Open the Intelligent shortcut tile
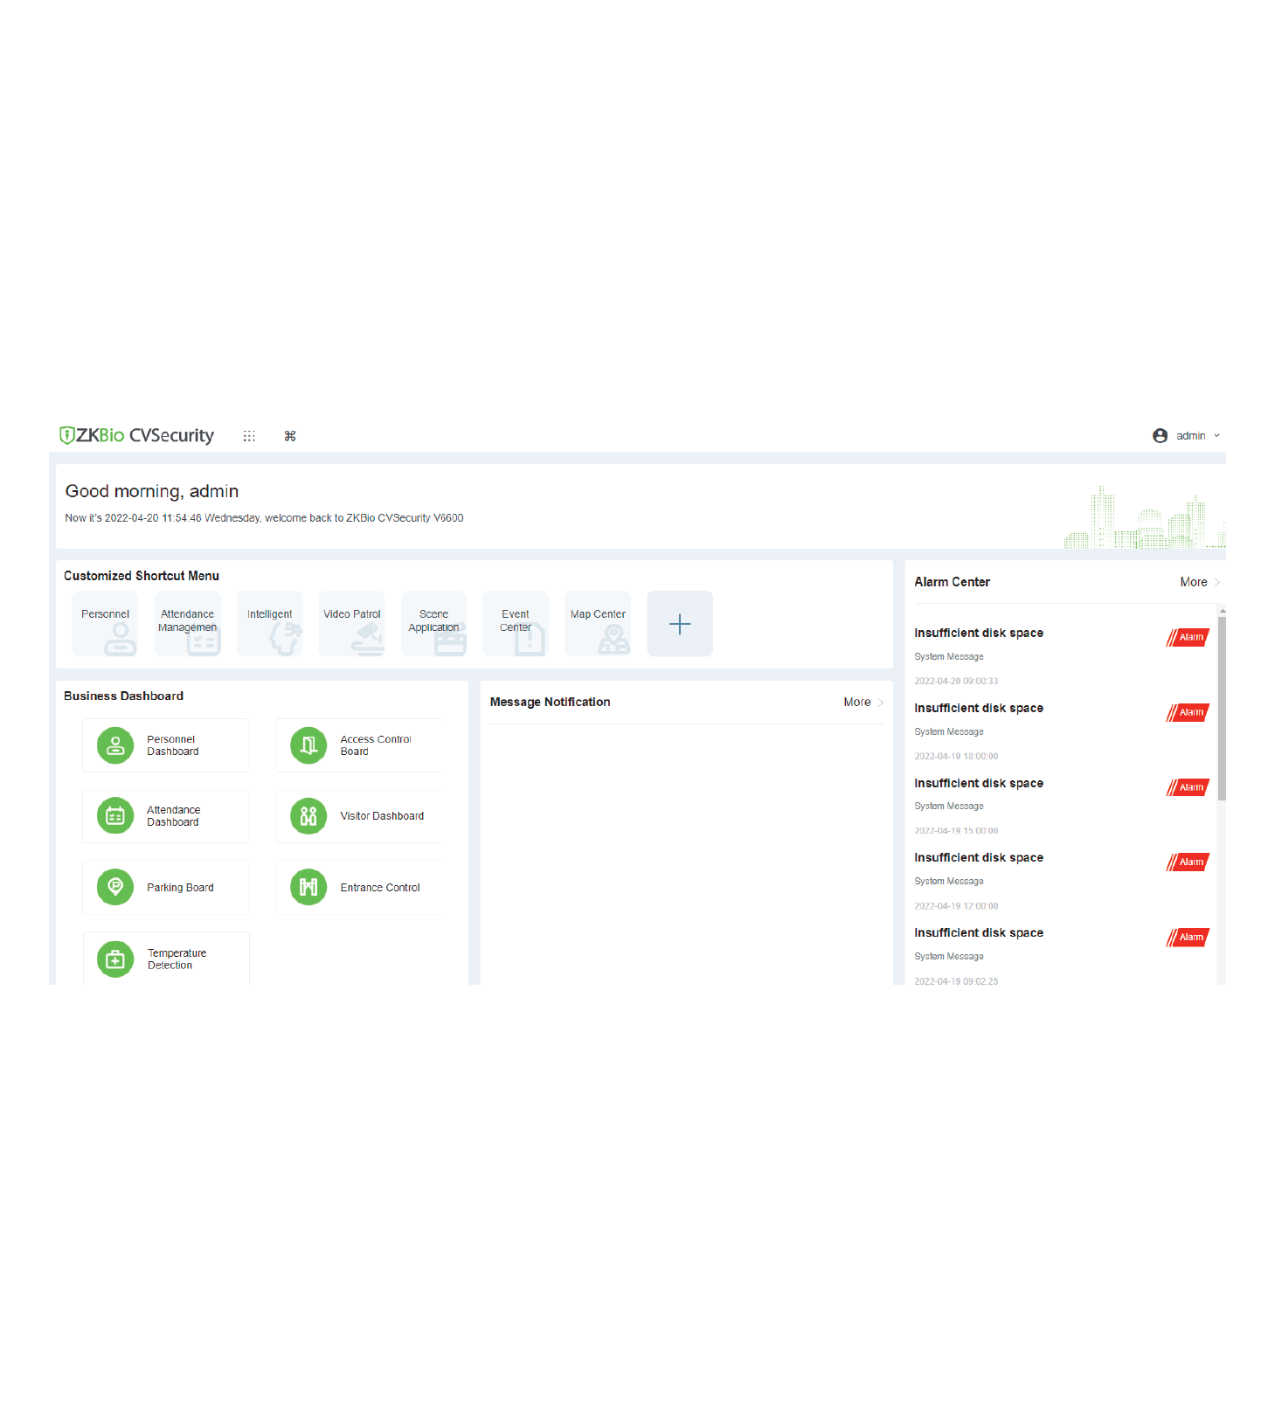 pyautogui.click(x=270, y=624)
